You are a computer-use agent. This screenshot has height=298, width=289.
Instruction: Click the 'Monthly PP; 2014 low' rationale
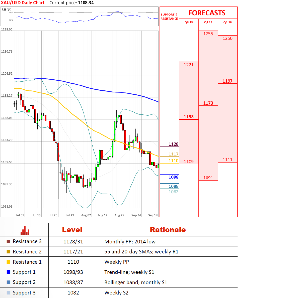(x=130, y=242)
